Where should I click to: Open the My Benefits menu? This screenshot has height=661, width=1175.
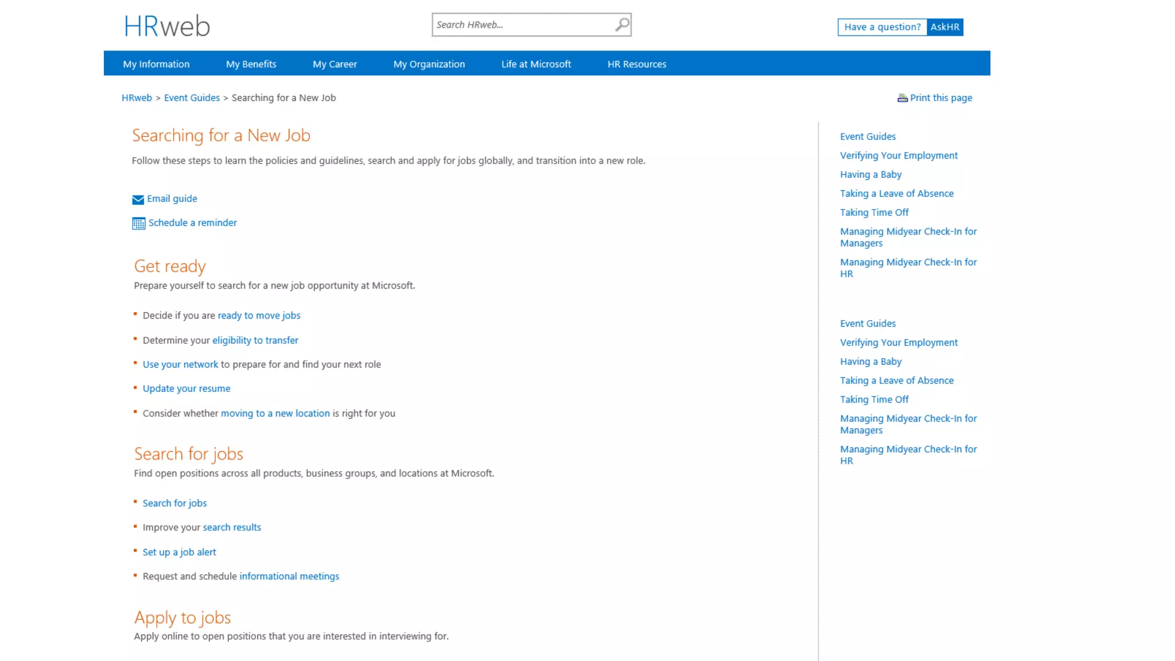251,64
